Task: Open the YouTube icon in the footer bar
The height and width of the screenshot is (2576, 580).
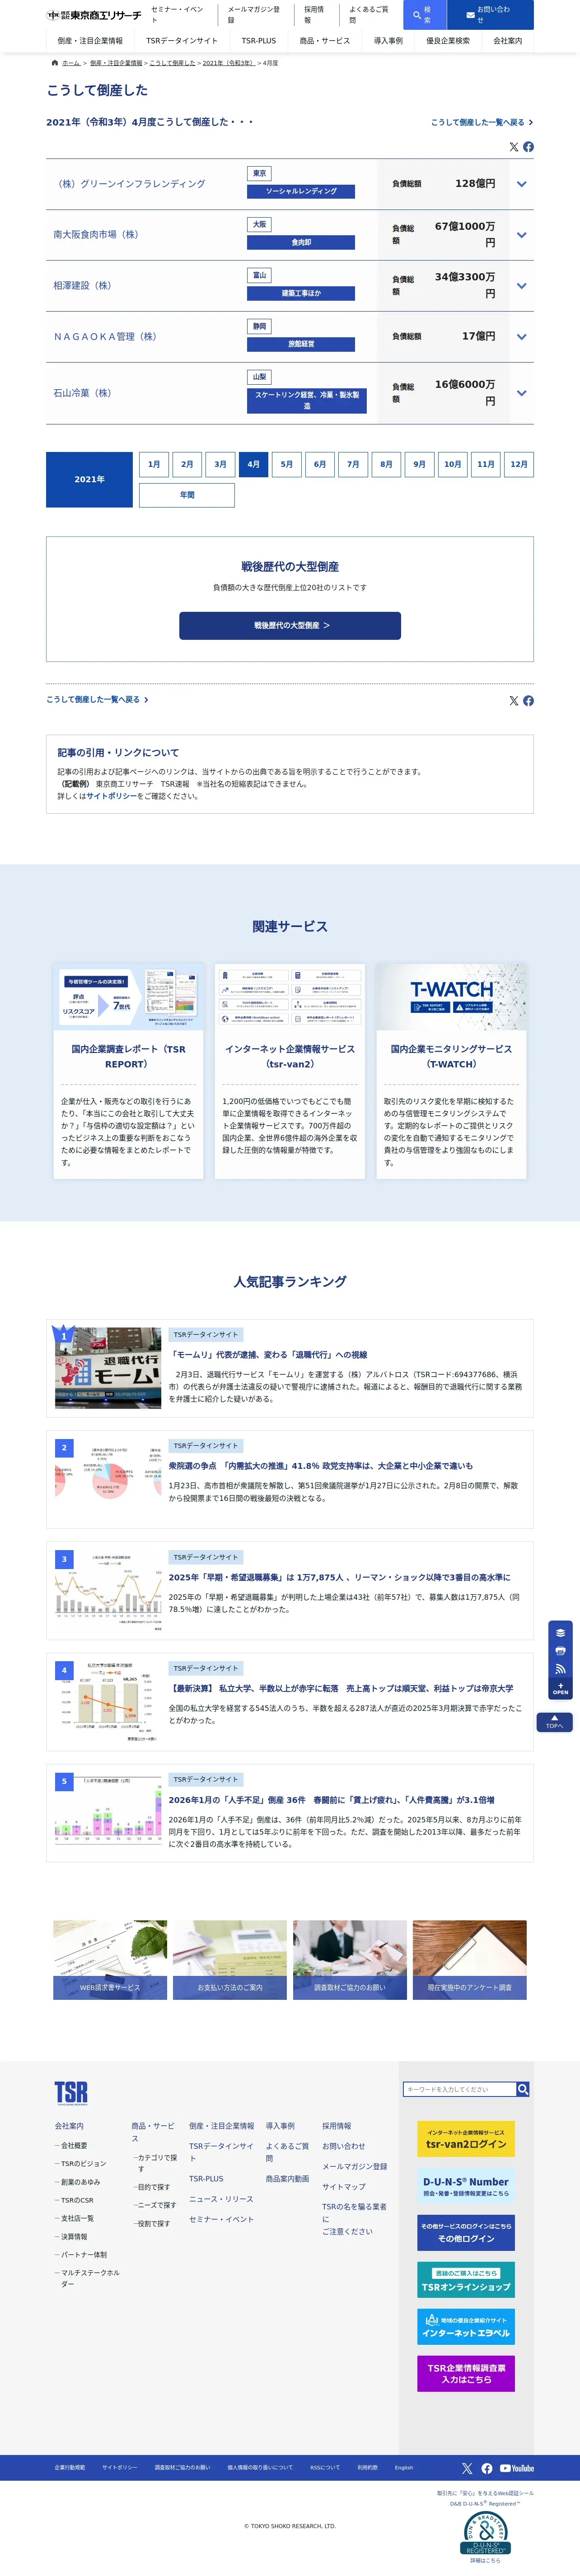Action: pyautogui.click(x=517, y=2468)
